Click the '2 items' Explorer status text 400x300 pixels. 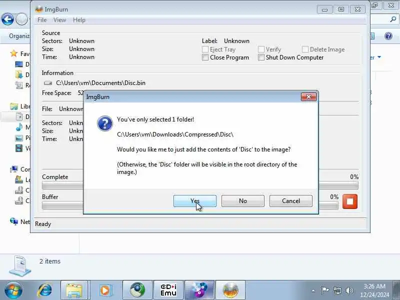[50, 261]
